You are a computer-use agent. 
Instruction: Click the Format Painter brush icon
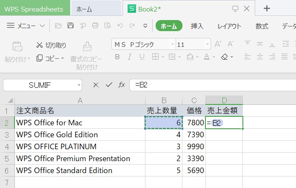point(87,46)
